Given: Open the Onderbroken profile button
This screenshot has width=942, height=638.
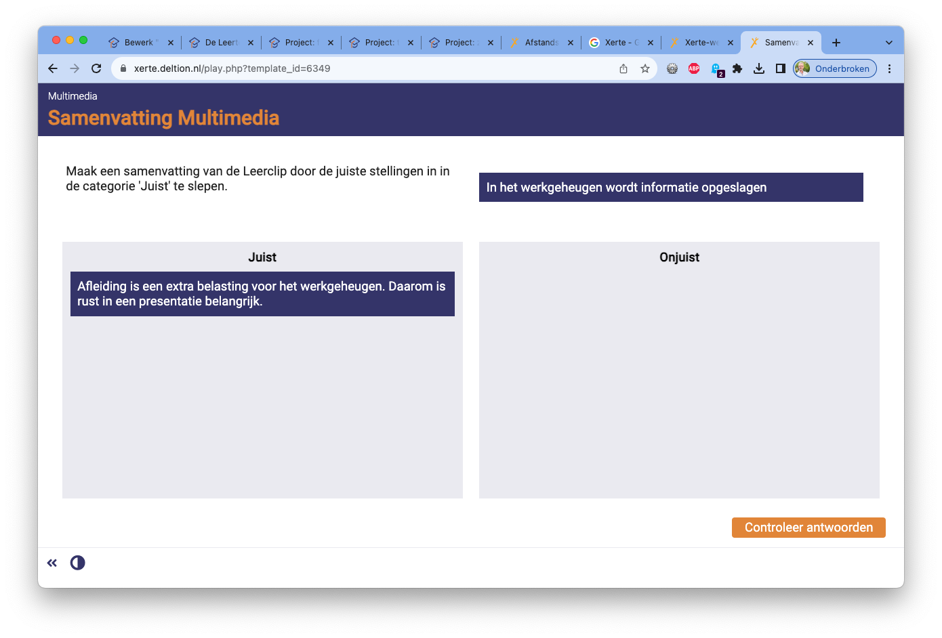Looking at the screenshot, I should (835, 68).
